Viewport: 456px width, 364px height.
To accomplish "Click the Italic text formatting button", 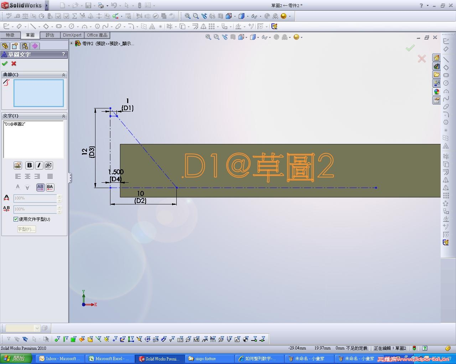I will tap(39, 165).
